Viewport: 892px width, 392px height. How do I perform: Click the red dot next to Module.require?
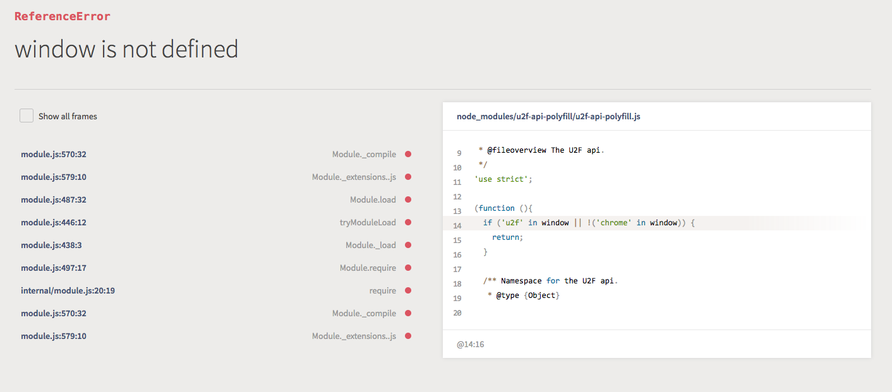(408, 268)
